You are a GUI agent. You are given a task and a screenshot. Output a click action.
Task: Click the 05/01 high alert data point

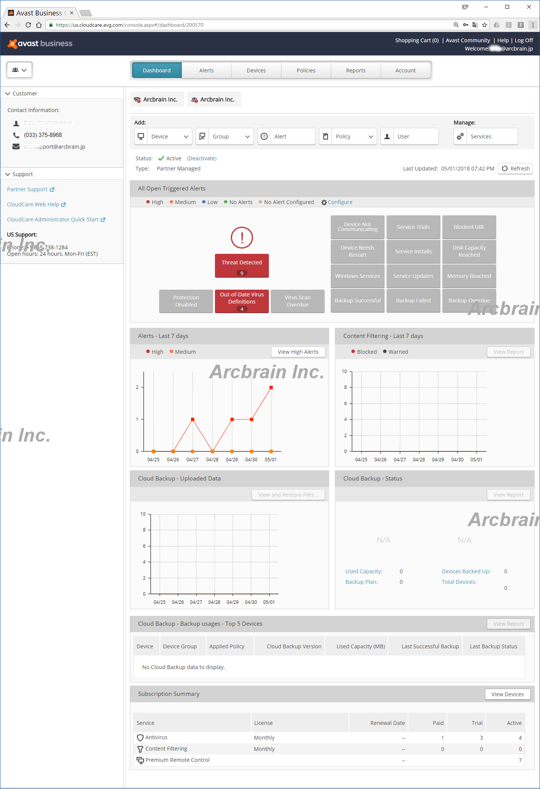pos(271,388)
